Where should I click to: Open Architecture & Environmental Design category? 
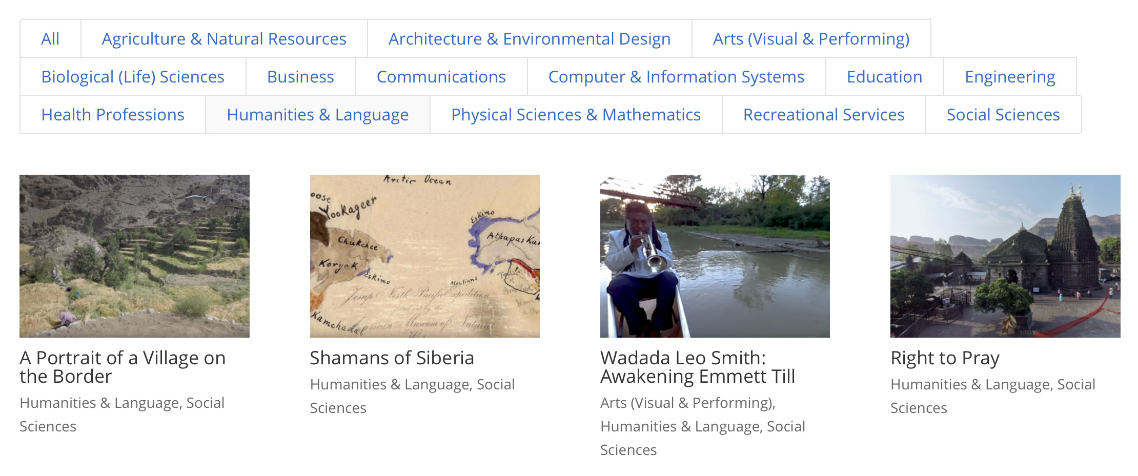[530, 38]
